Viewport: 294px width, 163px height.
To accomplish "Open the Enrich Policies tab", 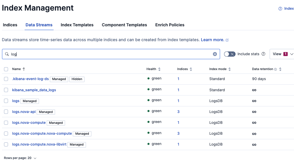I will point(170,25).
